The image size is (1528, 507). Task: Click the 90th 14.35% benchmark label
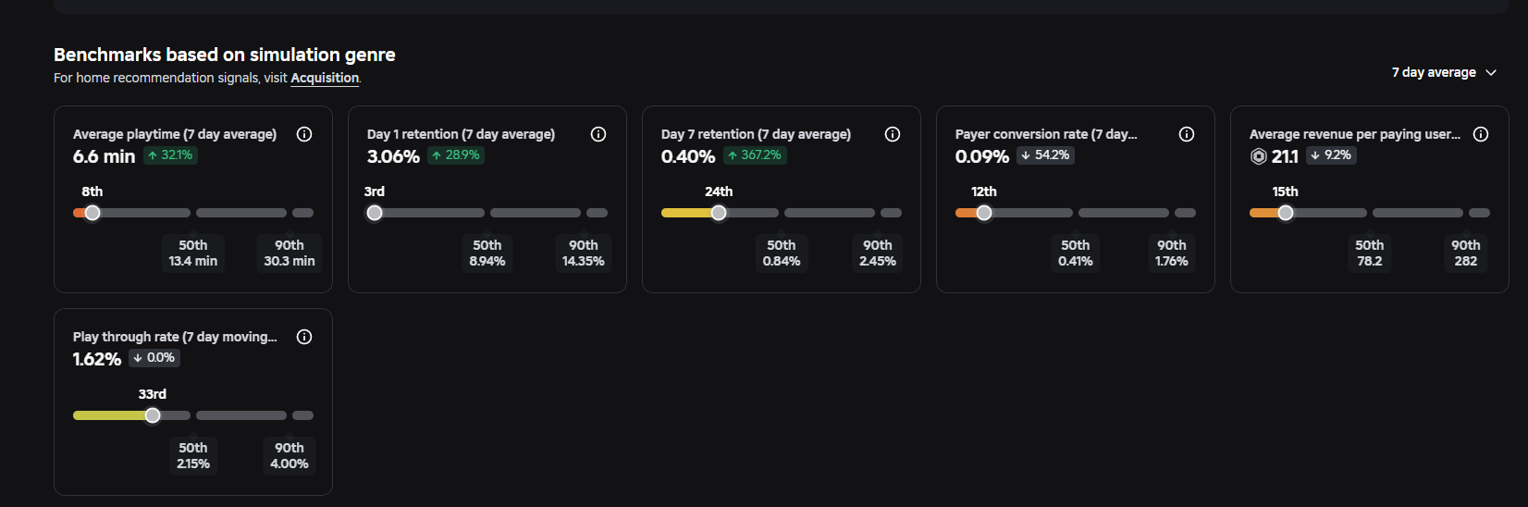584,253
